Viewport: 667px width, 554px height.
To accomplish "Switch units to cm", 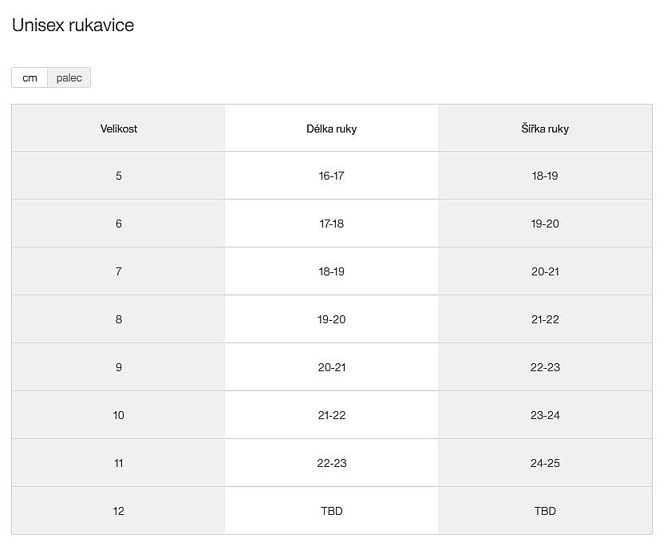I will pyautogui.click(x=30, y=77).
